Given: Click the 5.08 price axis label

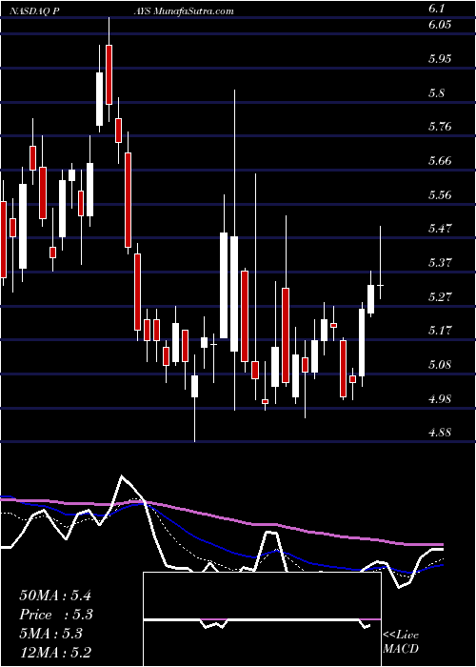Looking at the screenshot, I should 440,365.
